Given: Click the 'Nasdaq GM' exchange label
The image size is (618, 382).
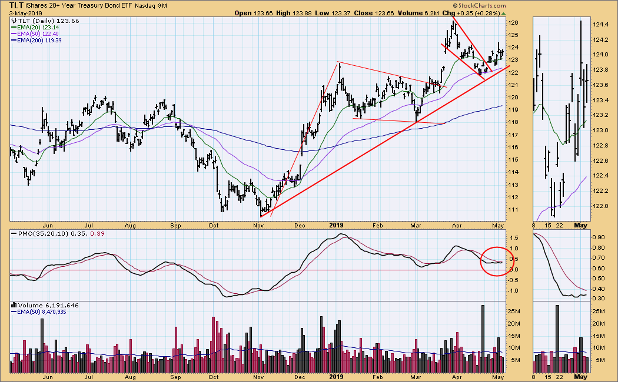Looking at the screenshot, I should [151, 6].
